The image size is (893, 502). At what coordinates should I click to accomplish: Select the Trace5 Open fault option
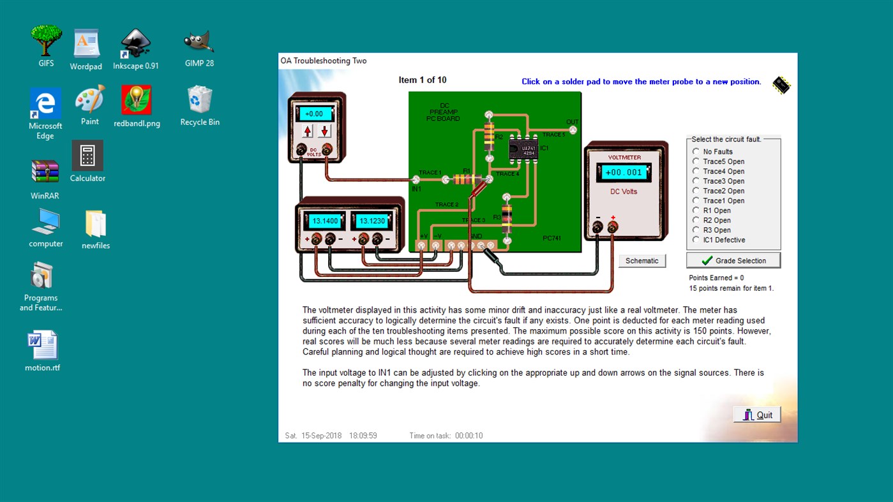pyautogui.click(x=696, y=161)
